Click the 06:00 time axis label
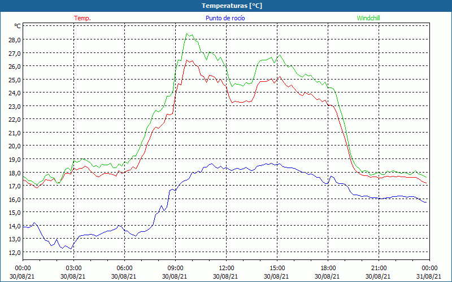This screenshot has width=452, height=282. pos(124,268)
